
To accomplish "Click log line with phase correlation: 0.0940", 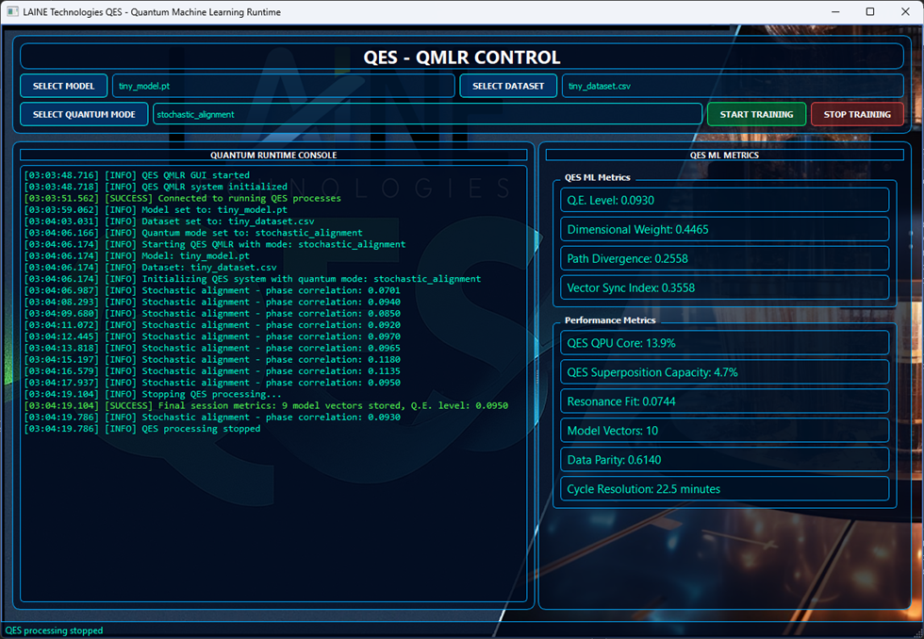I will 212,302.
